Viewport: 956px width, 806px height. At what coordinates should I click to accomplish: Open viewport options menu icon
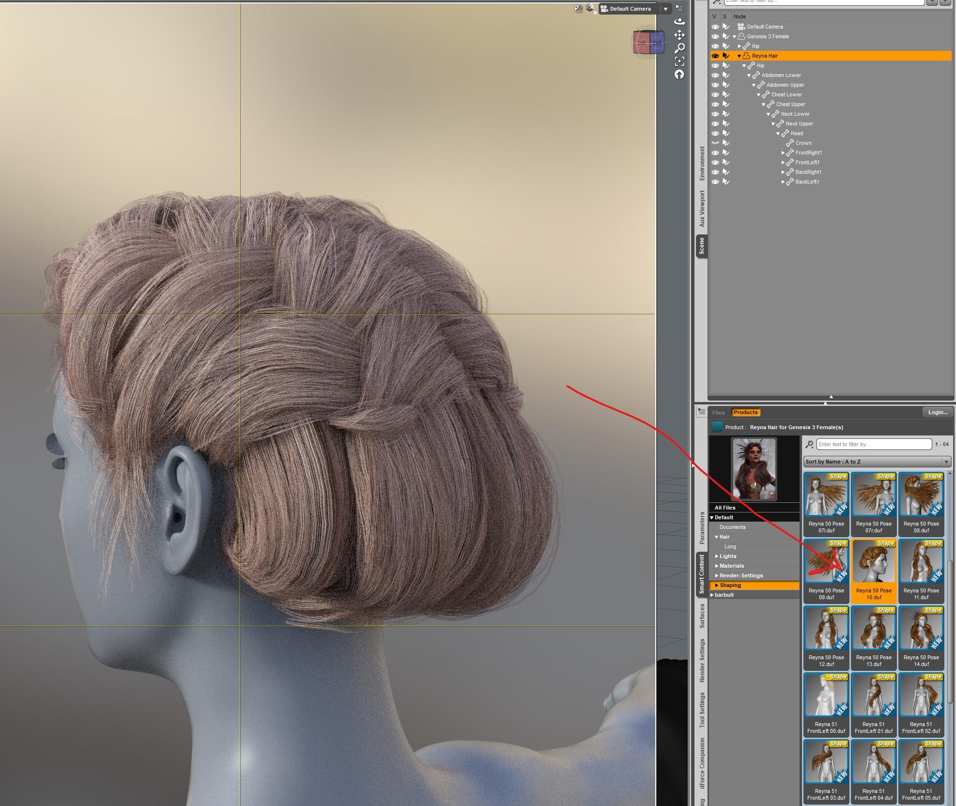(x=679, y=8)
